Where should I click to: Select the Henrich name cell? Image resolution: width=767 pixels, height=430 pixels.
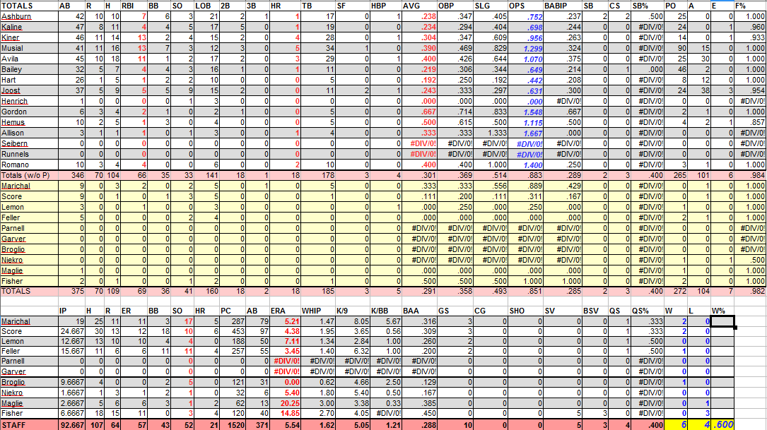click(29, 101)
